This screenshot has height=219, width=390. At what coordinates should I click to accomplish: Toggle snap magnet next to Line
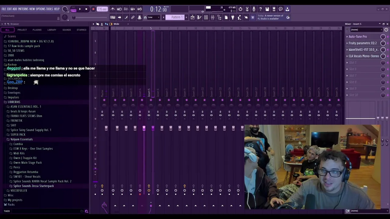tap(145, 17)
